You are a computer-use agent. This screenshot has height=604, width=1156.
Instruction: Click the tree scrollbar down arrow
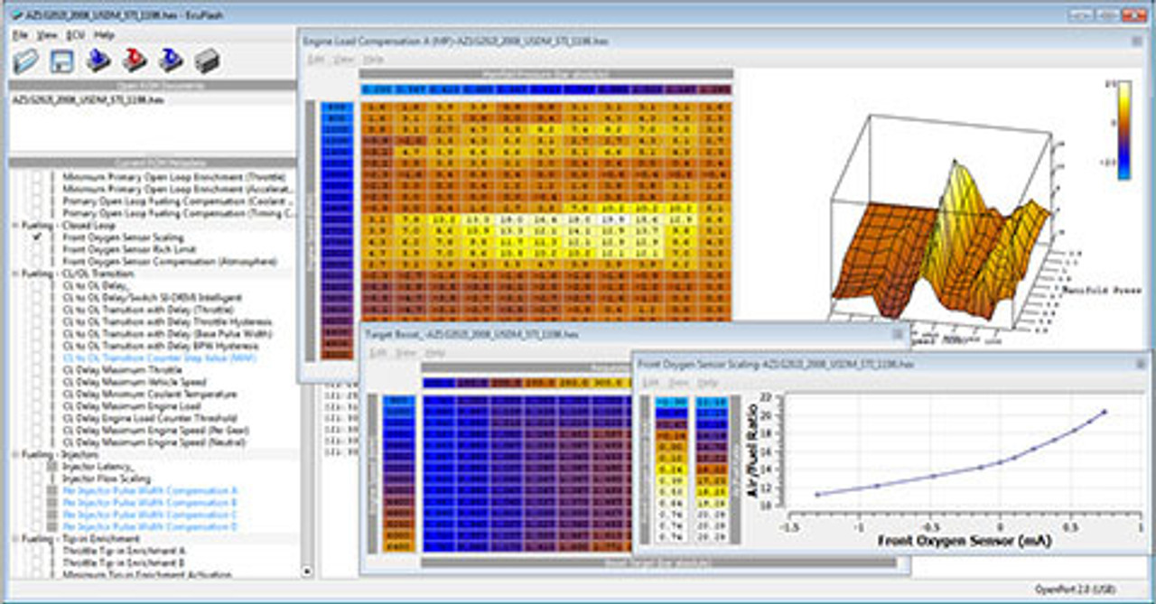tap(306, 571)
